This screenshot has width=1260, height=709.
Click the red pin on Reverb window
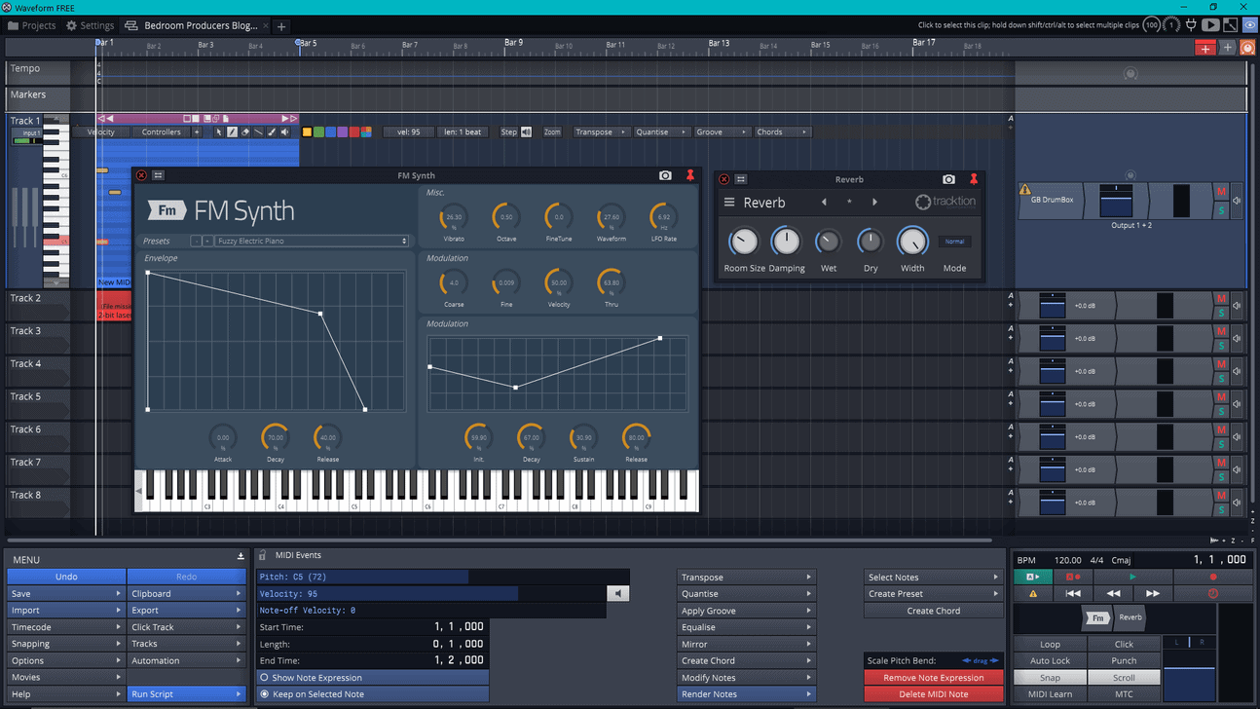point(973,179)
